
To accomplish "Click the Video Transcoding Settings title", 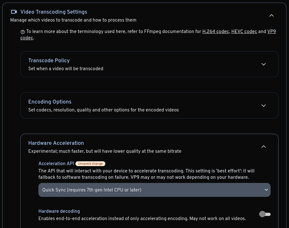I will [x=54, y=12].
